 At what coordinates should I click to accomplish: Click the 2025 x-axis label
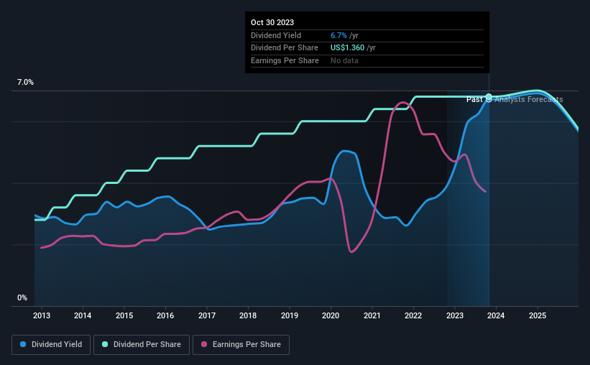pyautogui.click(x=538, y=315)
